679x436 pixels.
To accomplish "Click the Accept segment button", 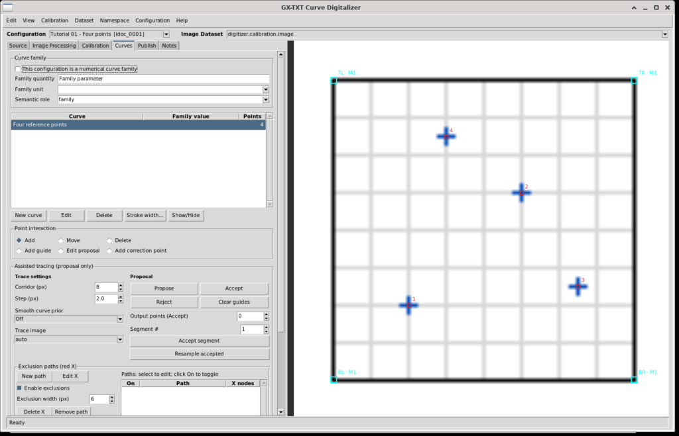I will 199,341.
